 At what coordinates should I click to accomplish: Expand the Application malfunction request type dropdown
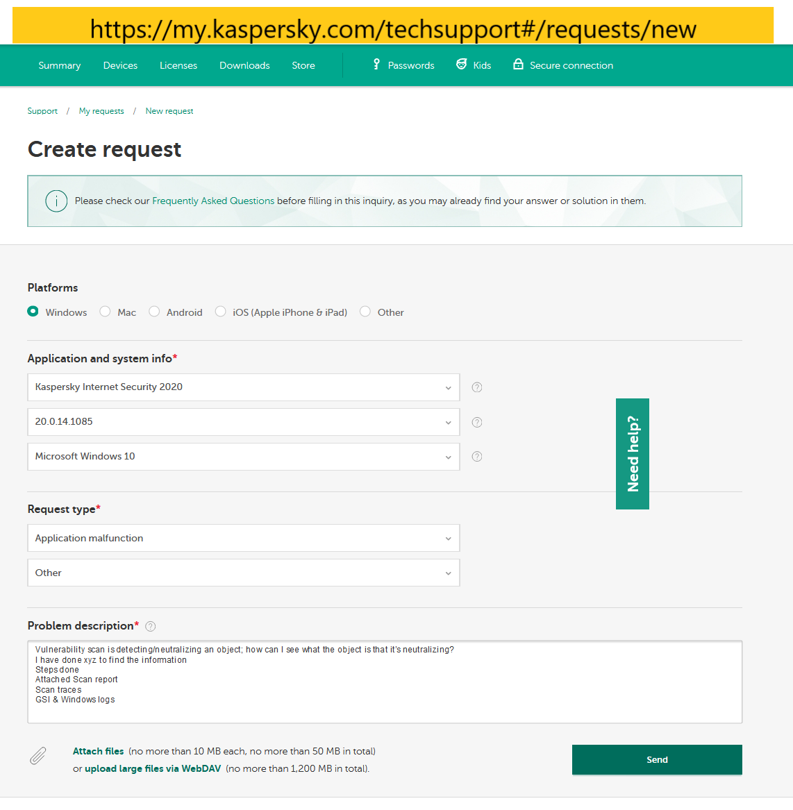(244, 539)
